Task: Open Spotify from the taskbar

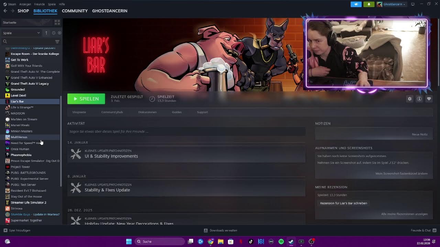Action: (281, 242)
